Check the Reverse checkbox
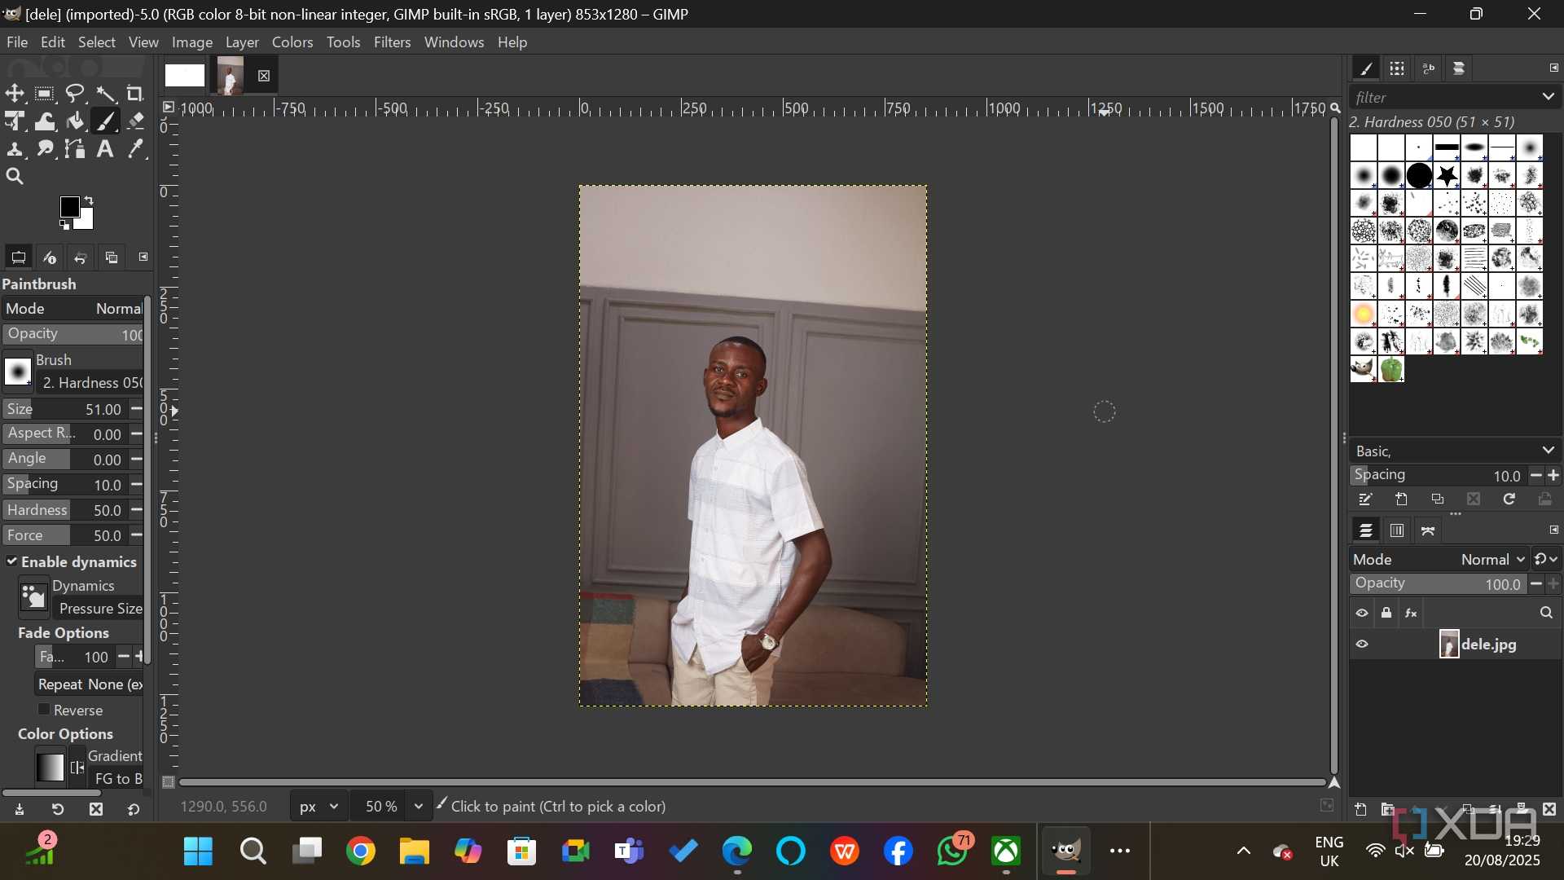Screen dimensions: 1564x880 [44, 710]
